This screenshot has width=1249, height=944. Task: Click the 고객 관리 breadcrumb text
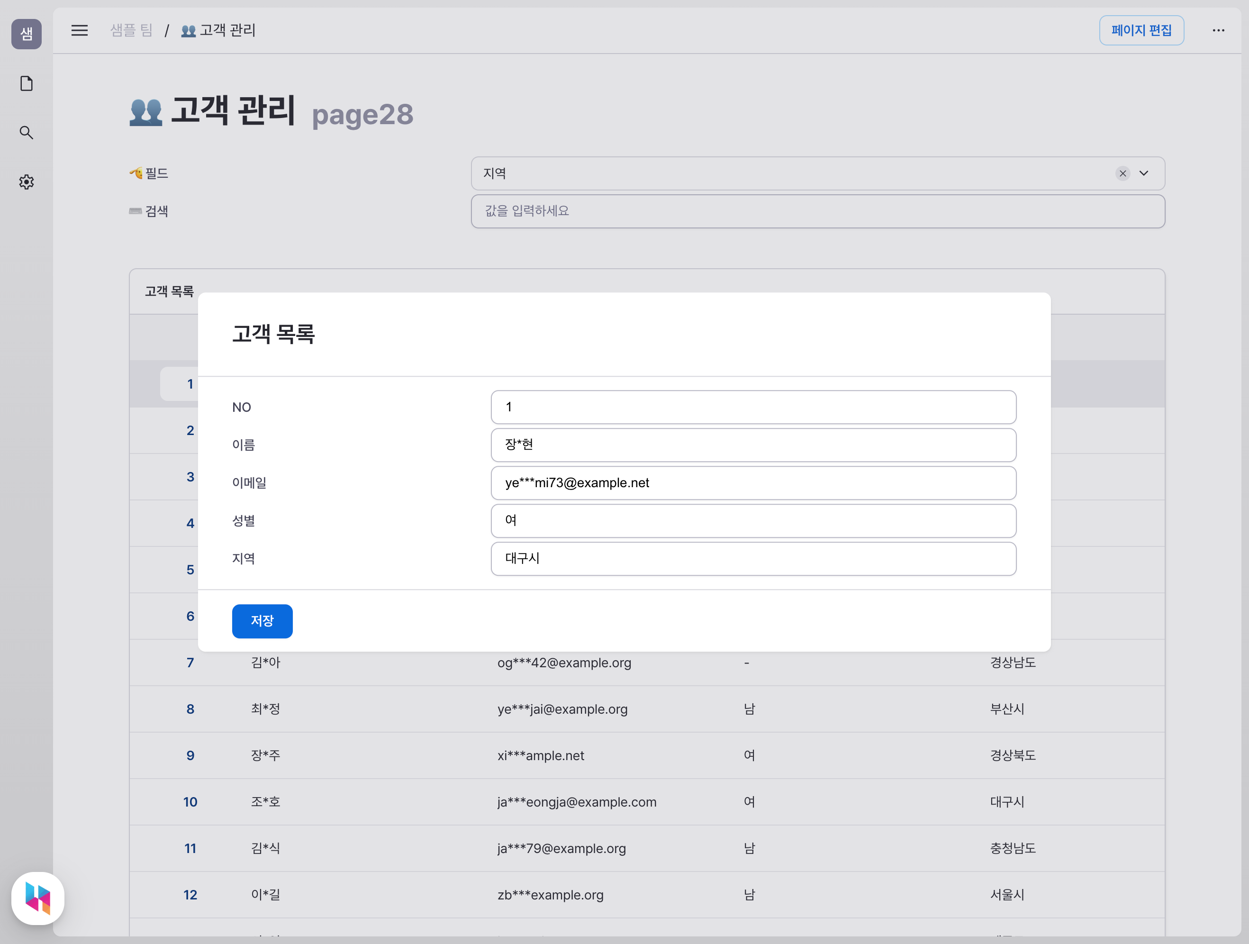pyautogui.click(x=227, y=30)
